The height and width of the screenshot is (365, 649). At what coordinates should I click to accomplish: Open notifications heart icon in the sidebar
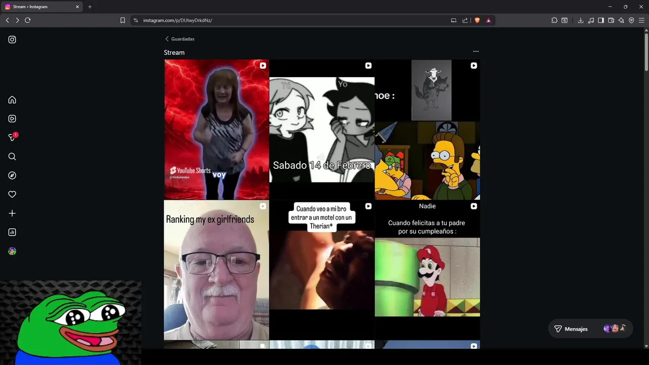tap(12, 194)
